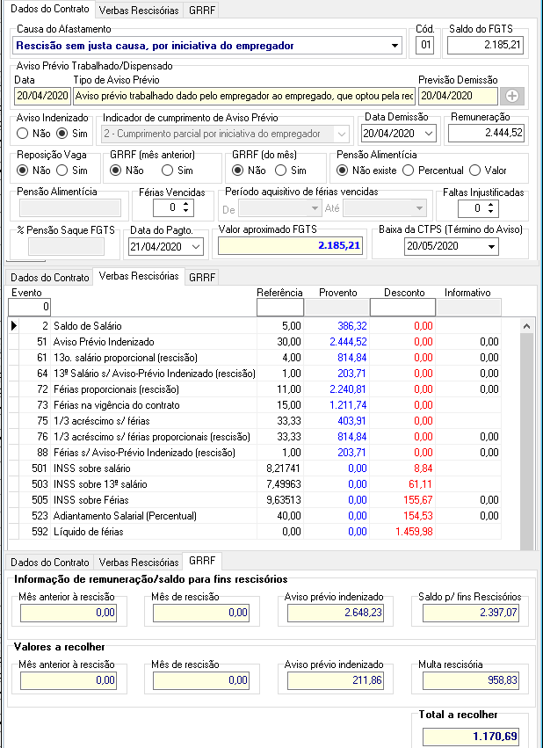Switch to the bottom GRRF tab above Informação de remuneração
The height and width of the screenshot is (748, 543).
(202, 561)
